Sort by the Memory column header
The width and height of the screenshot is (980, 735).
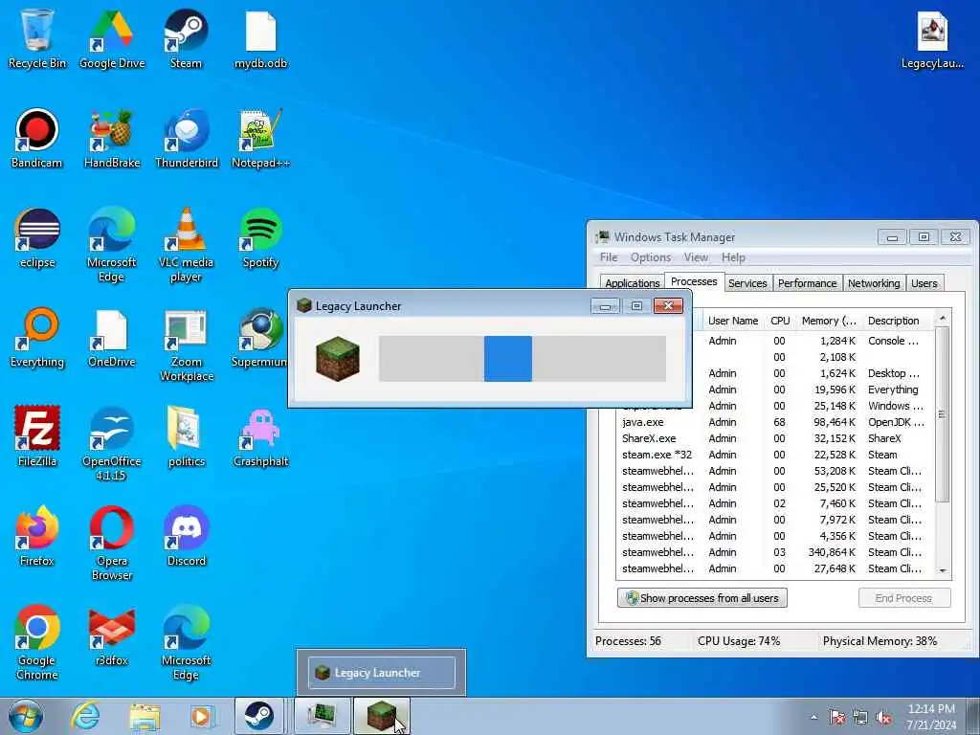[829, 321]
